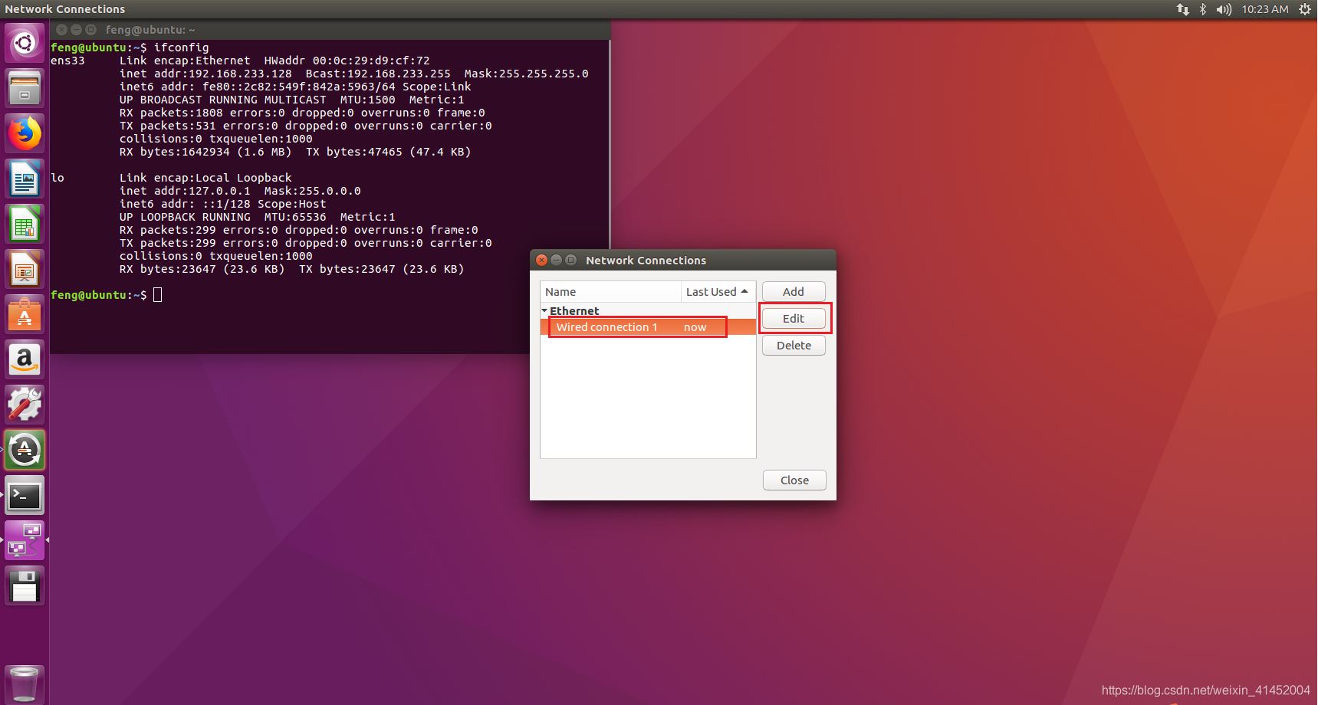Open the Ubuntu Dash search launcher
1318x705 pixels.
tap(25, 43)
